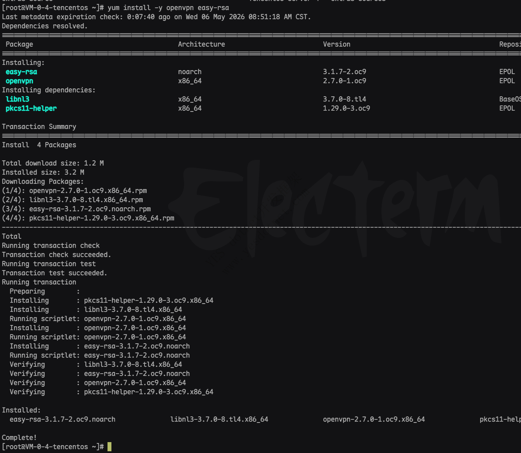Click the "Transaction Summary" heading
Image resolution: width=521 pixels, height=453 pixels.
[x=39, y=127]
